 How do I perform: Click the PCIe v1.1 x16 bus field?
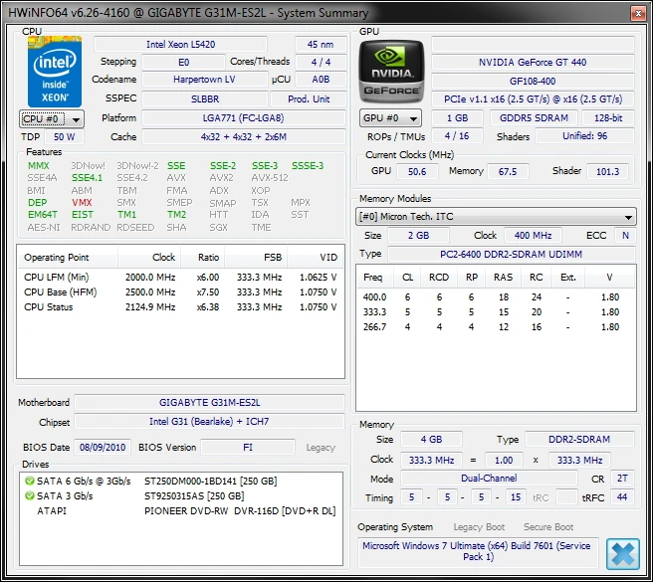click(533, 99)
